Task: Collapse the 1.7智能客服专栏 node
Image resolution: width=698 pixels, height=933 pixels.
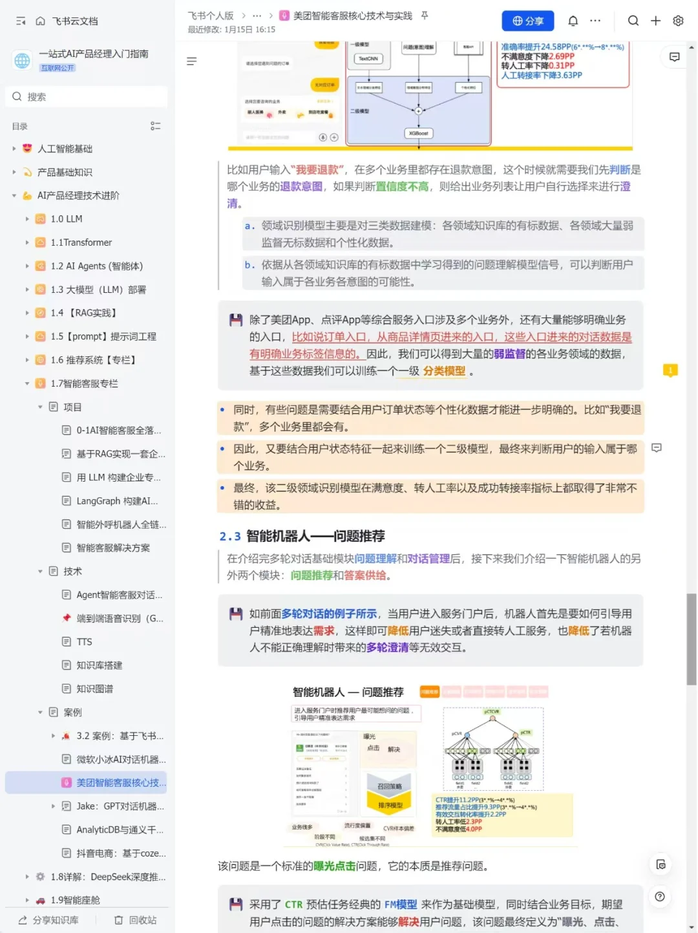Action: point(27,383)
